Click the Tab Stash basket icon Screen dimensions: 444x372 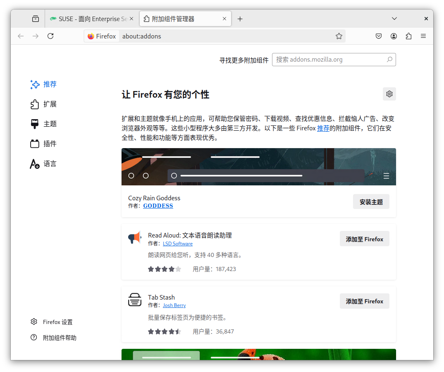135,300
